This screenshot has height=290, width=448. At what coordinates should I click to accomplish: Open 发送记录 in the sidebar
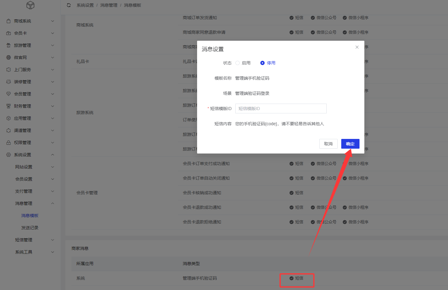click(x=30, y=228)
